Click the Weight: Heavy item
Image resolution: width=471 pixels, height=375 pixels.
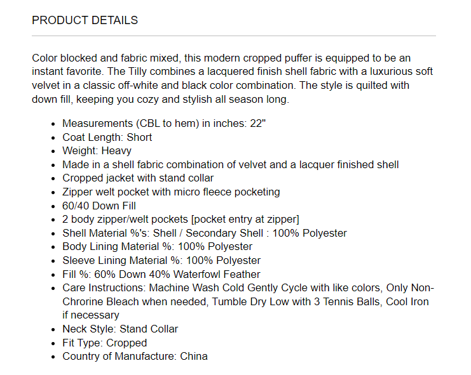(x=97, y=151)
